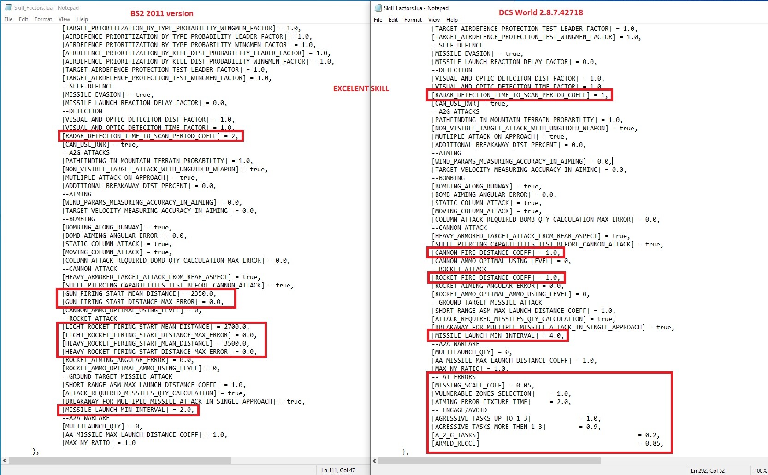Open View menu in right Notepad window
Screen dimensions: 768x475
point(434,20)
